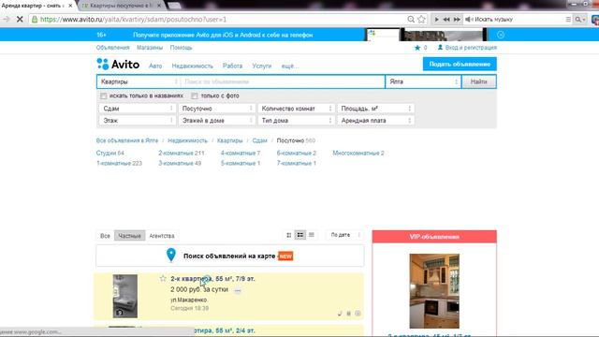This screenshot has height=337, width=599.
Task: Dismiss the Avito app banner
Action: click(501, 35)
